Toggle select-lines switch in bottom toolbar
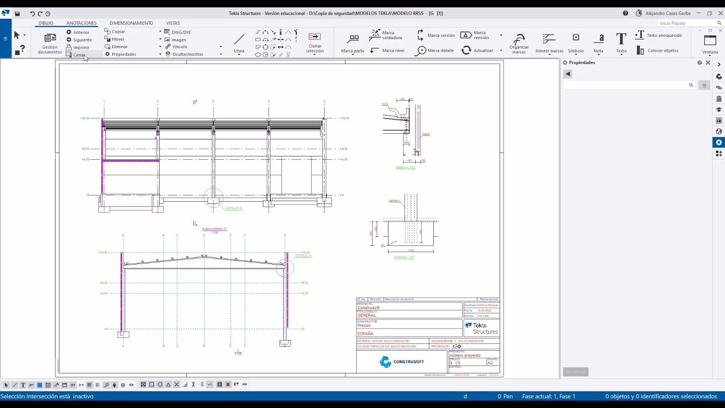Viewport: 725px width, 408px height. tap(15, 385)
